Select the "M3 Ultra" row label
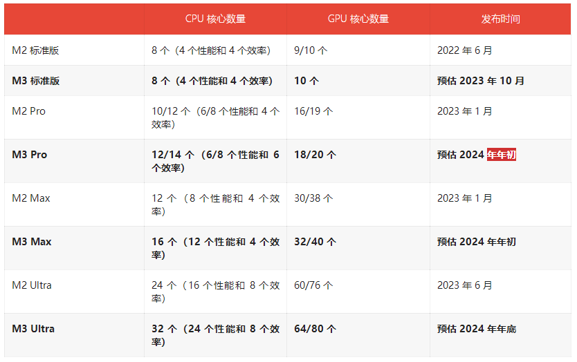This screenshot has height=362, width=577. [x=33, y=329]
